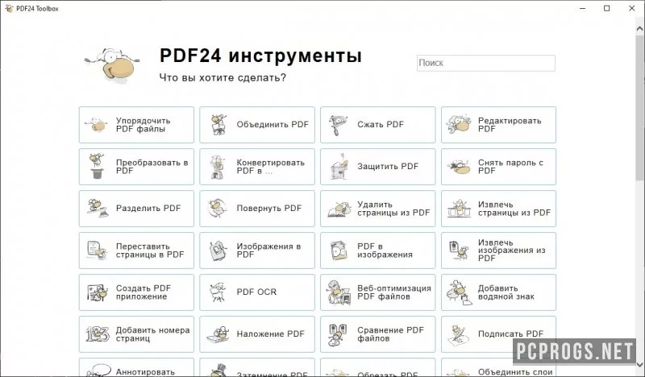645x377 pixels.
Task: Click the safe icon on Защитить PDF tile
Action: (339, 167)
